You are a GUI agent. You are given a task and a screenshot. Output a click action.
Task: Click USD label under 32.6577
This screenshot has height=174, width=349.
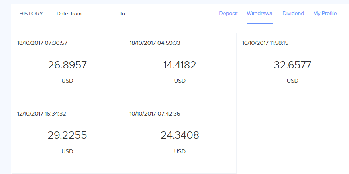[292, 81]
